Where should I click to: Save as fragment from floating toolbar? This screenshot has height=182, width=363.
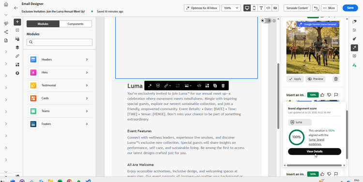click(207, 86)
